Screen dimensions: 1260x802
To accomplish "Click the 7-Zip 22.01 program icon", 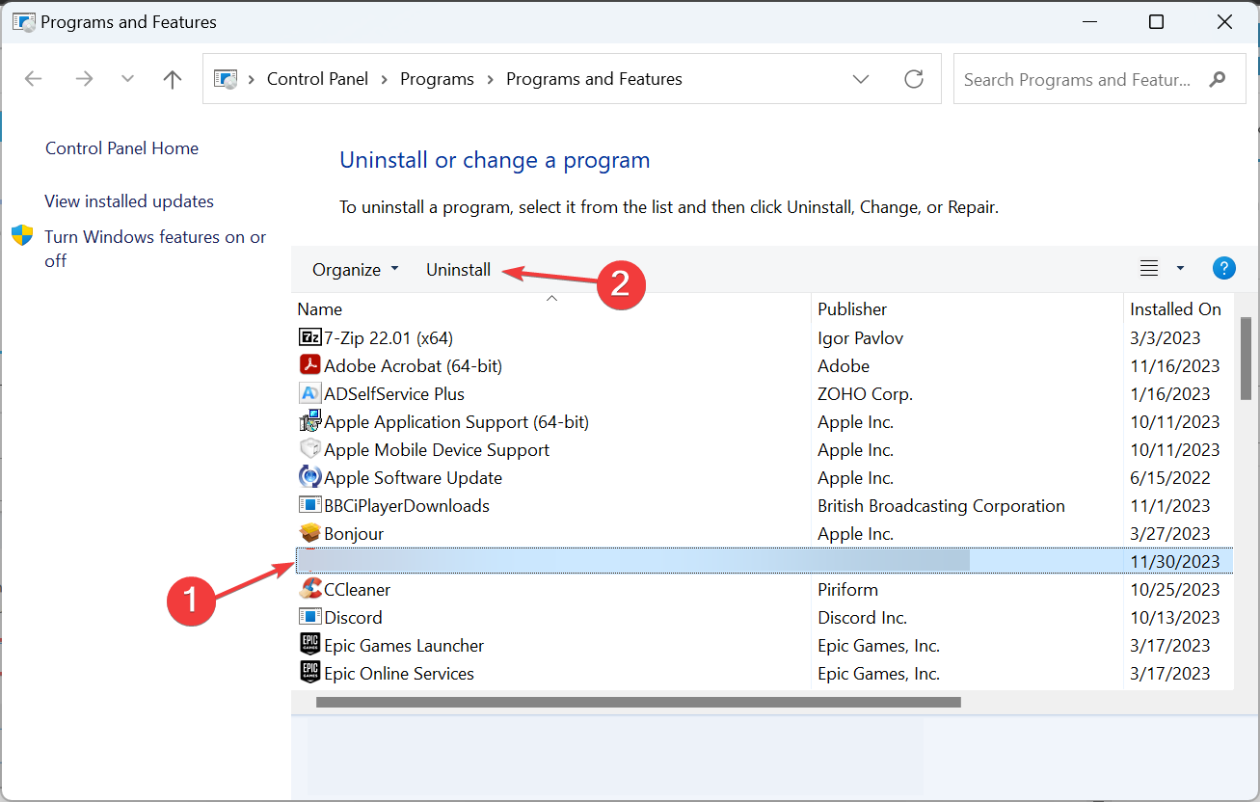I will point(309,337).
